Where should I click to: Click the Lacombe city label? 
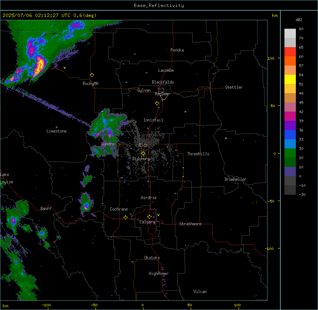[x=166, y=70]
